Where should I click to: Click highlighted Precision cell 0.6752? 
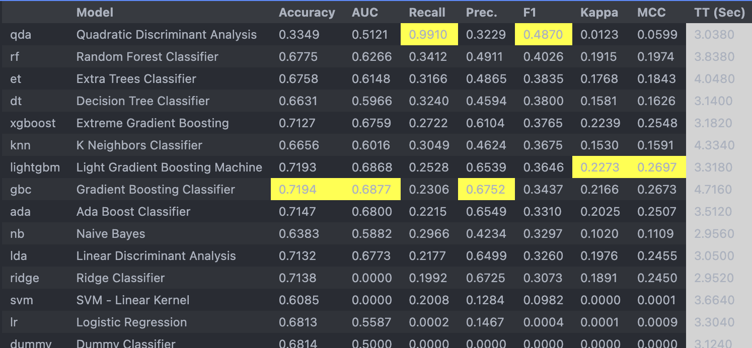pos(486,190)
